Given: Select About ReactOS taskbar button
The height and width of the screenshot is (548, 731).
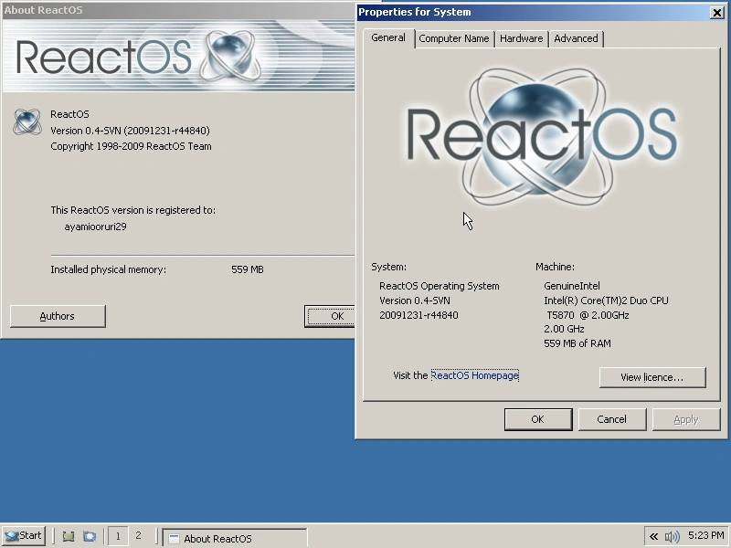Looking at the screenshot, I should click(x=235, y=538).
